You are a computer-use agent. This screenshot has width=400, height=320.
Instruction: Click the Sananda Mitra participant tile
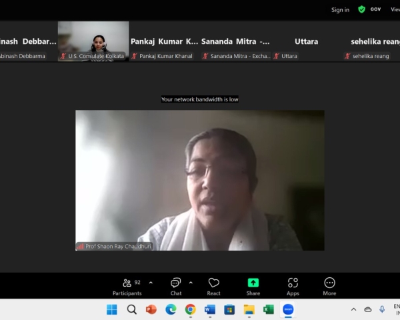[235, 41]
